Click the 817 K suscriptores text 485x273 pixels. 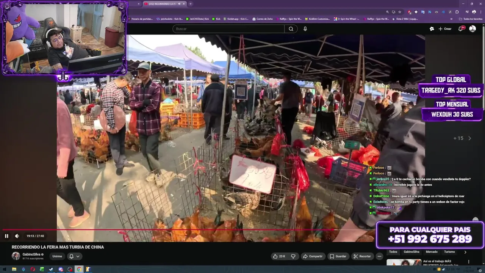pyautogui.click(x=33, y=259)
